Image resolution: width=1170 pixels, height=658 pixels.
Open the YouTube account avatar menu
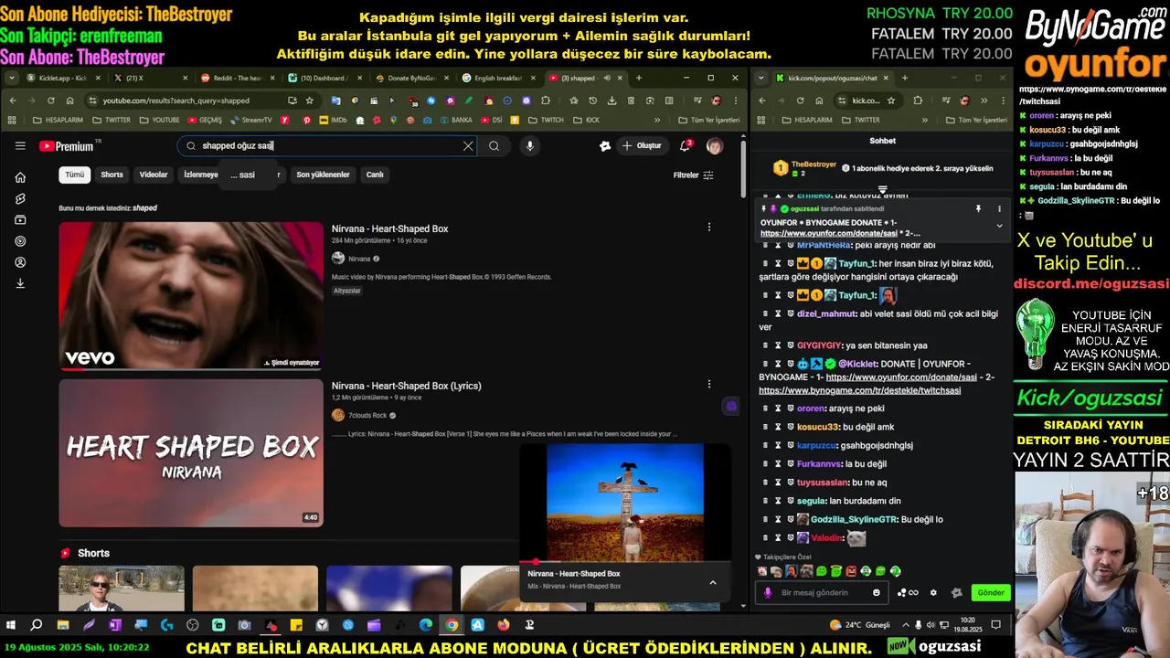(x=715, y=146)
